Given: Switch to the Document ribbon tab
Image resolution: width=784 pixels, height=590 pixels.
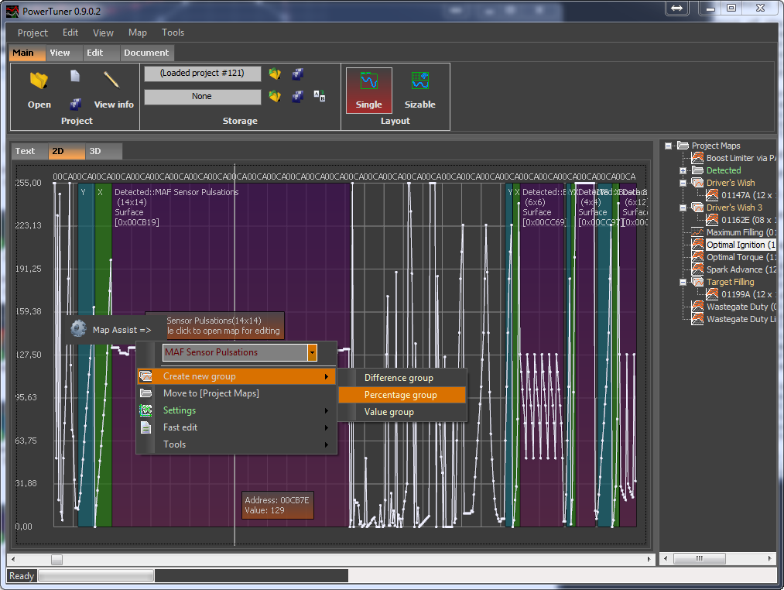Looking at the screenshot, I should (x=146, y=53).
